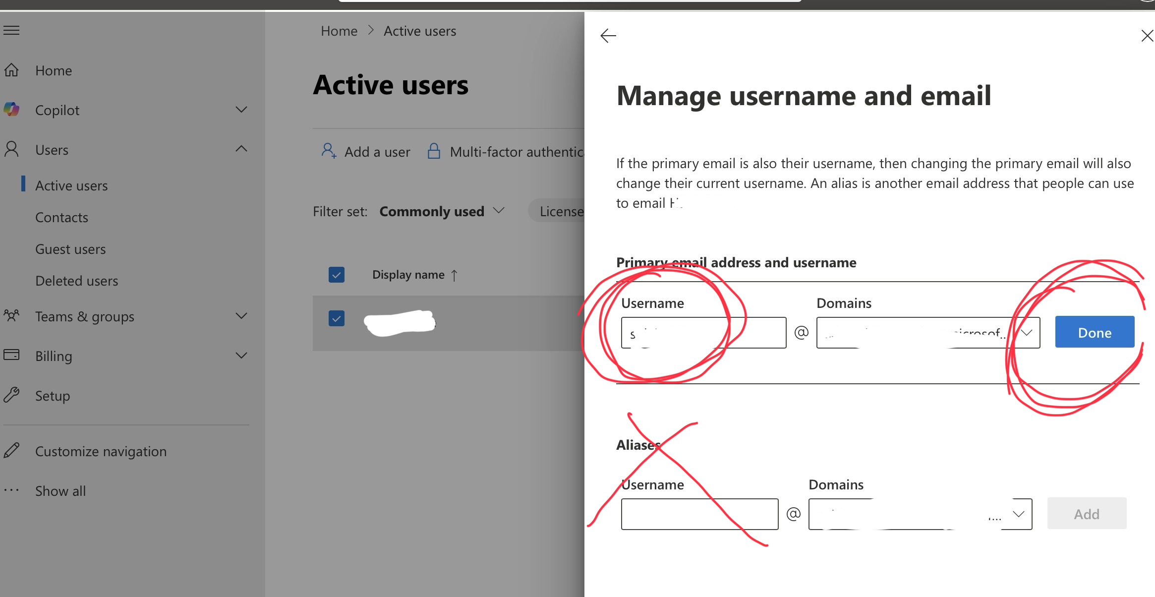Open Guest users in the sidebar
Viewport: 1155px width, 597px height.
70,249
